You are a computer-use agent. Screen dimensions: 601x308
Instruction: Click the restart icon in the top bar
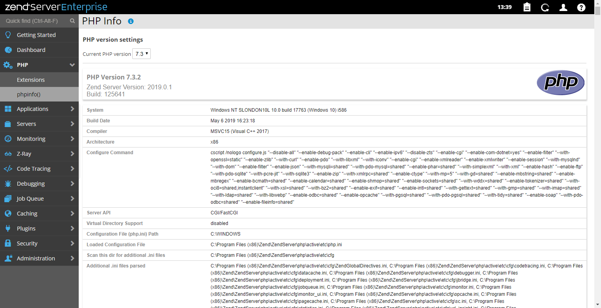pos(545,7)
